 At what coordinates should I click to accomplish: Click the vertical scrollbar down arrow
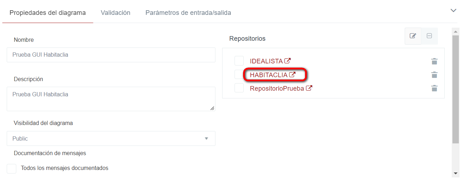pyautogui.click(x=456, y=173)
